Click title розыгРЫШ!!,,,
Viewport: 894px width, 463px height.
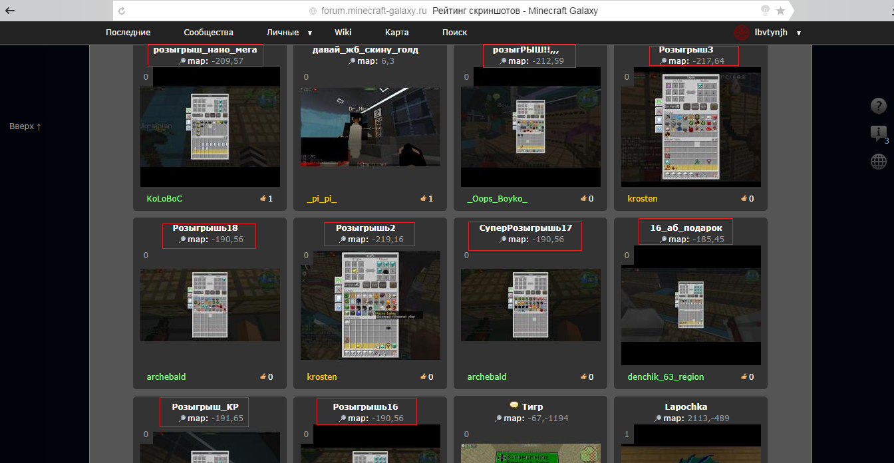[x=525, y=49]
